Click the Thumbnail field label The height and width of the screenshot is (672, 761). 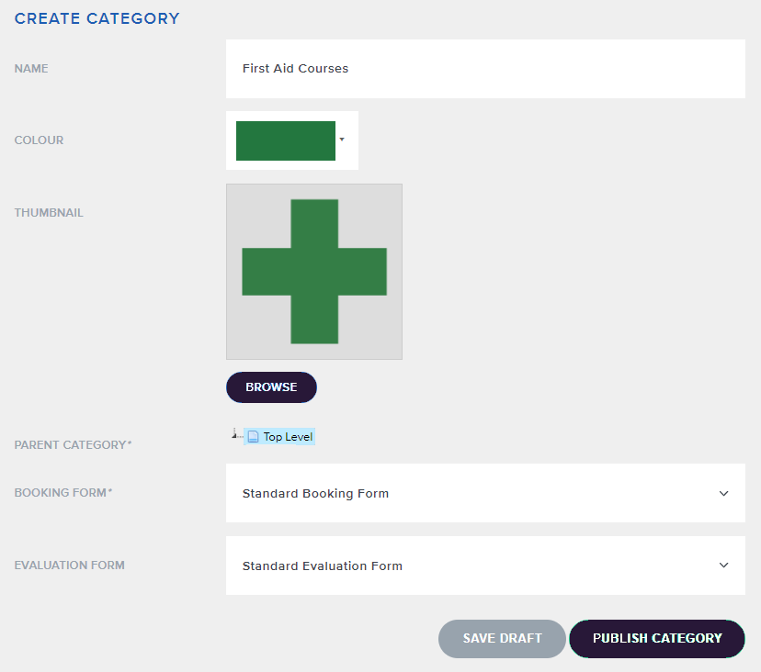tap(49, 213)
